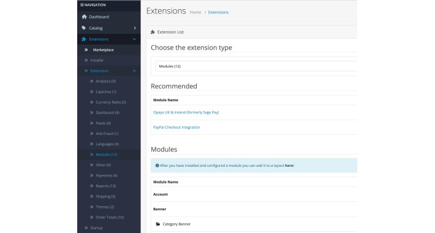Collapse the nested Extensions submenu chevron
Viewport: 435px width, 233px height.
134,71
